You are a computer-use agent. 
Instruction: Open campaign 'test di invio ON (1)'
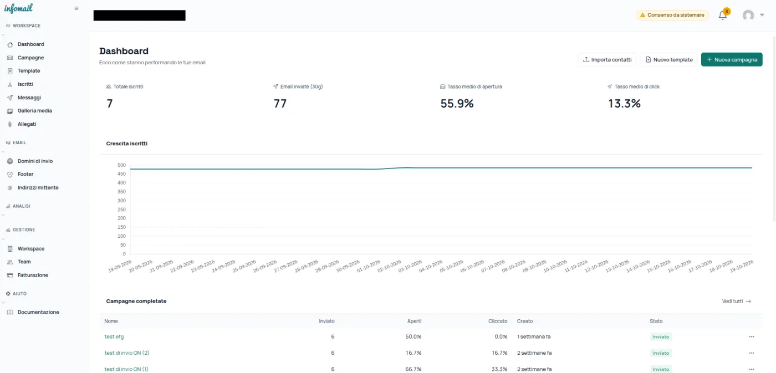click(x=126, y=369)
